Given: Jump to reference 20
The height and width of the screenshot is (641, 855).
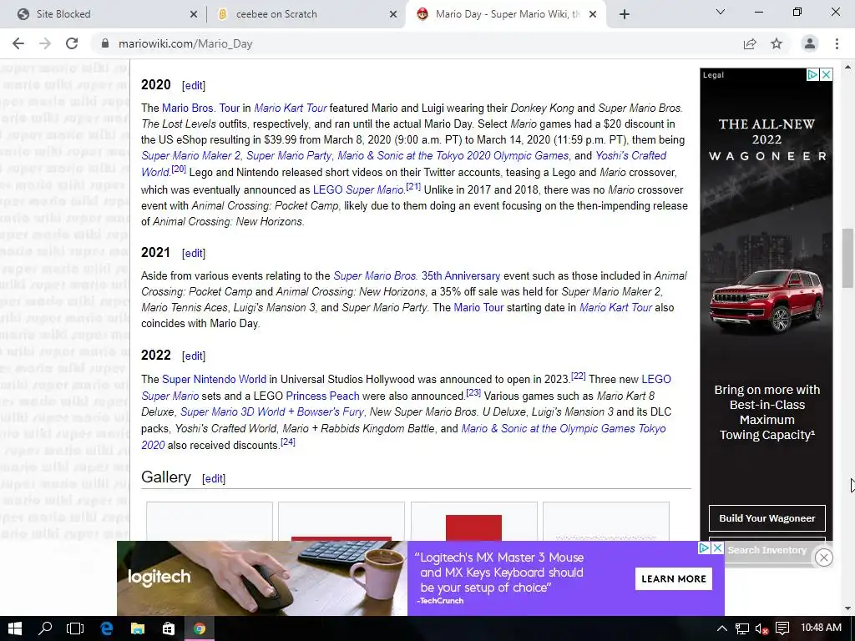Looking at the screenshot, I should point(179,169).
